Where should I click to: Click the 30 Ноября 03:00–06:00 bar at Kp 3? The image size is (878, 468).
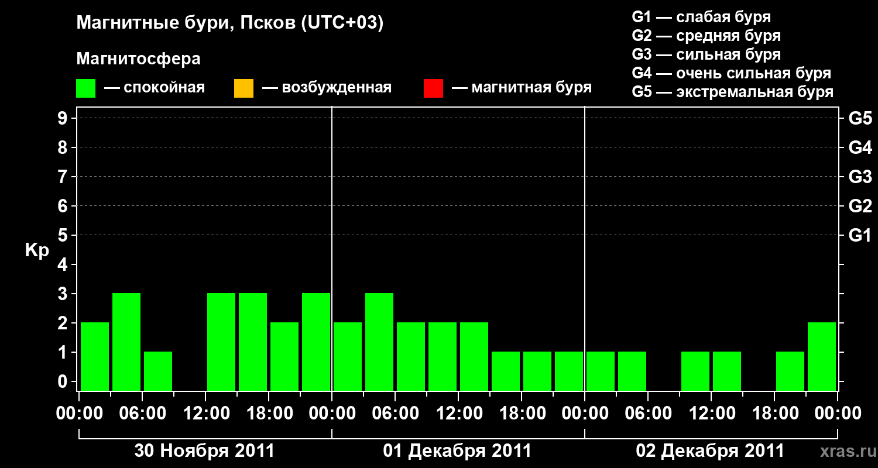pyautogui.click(x=126, y=342)
